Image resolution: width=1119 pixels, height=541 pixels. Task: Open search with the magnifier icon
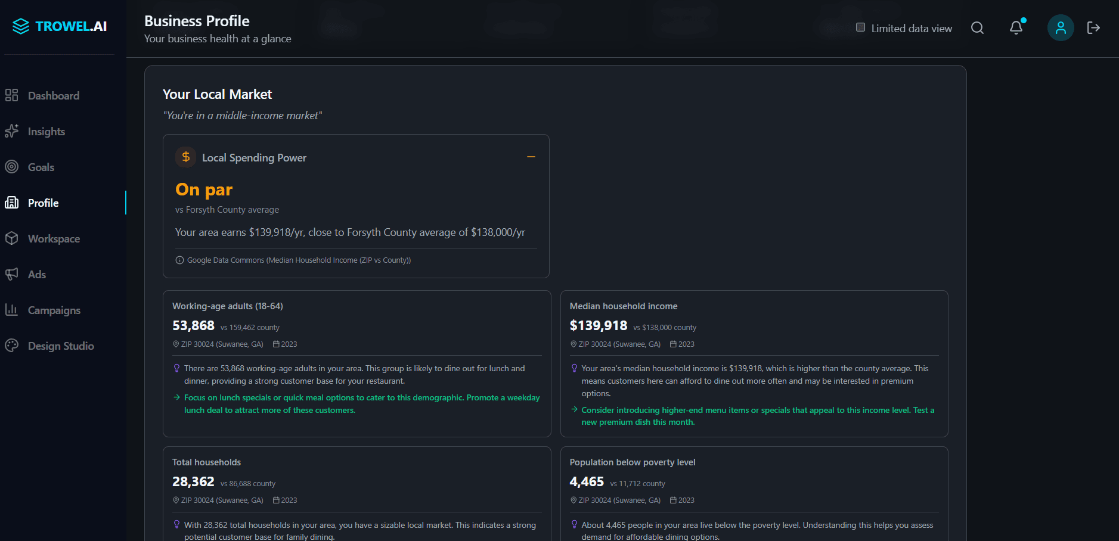(977, 28)
